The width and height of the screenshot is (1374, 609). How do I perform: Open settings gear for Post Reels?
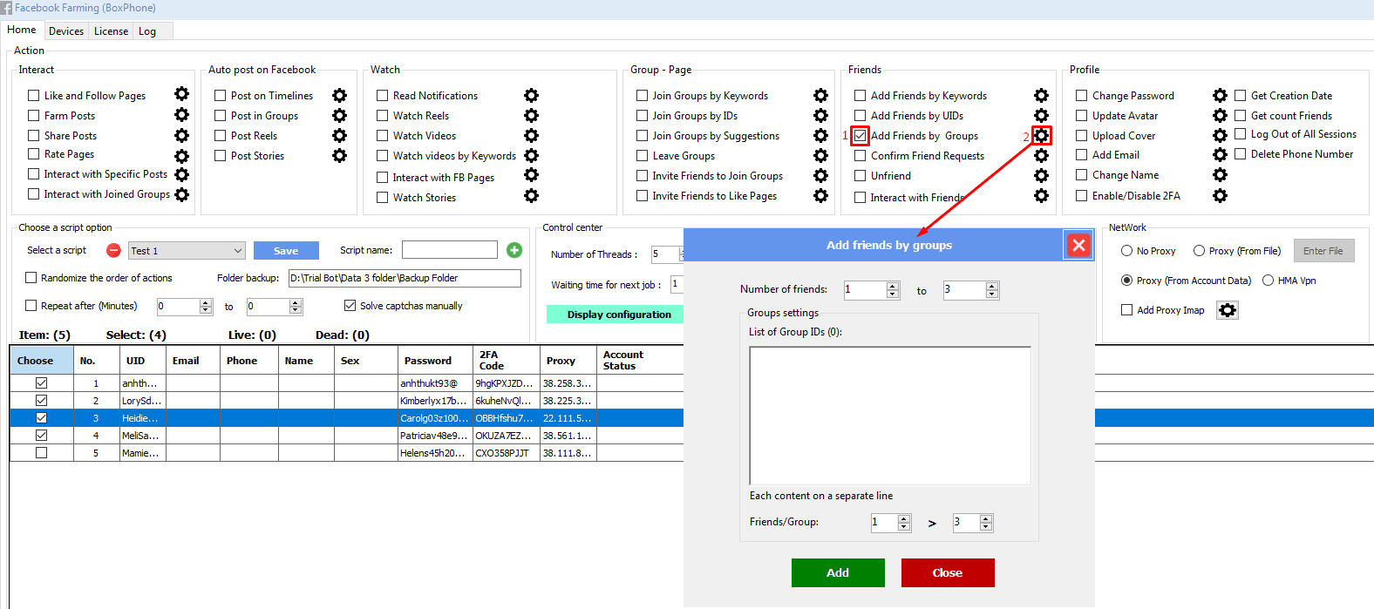pyautogui.click(x=339, y=135)
